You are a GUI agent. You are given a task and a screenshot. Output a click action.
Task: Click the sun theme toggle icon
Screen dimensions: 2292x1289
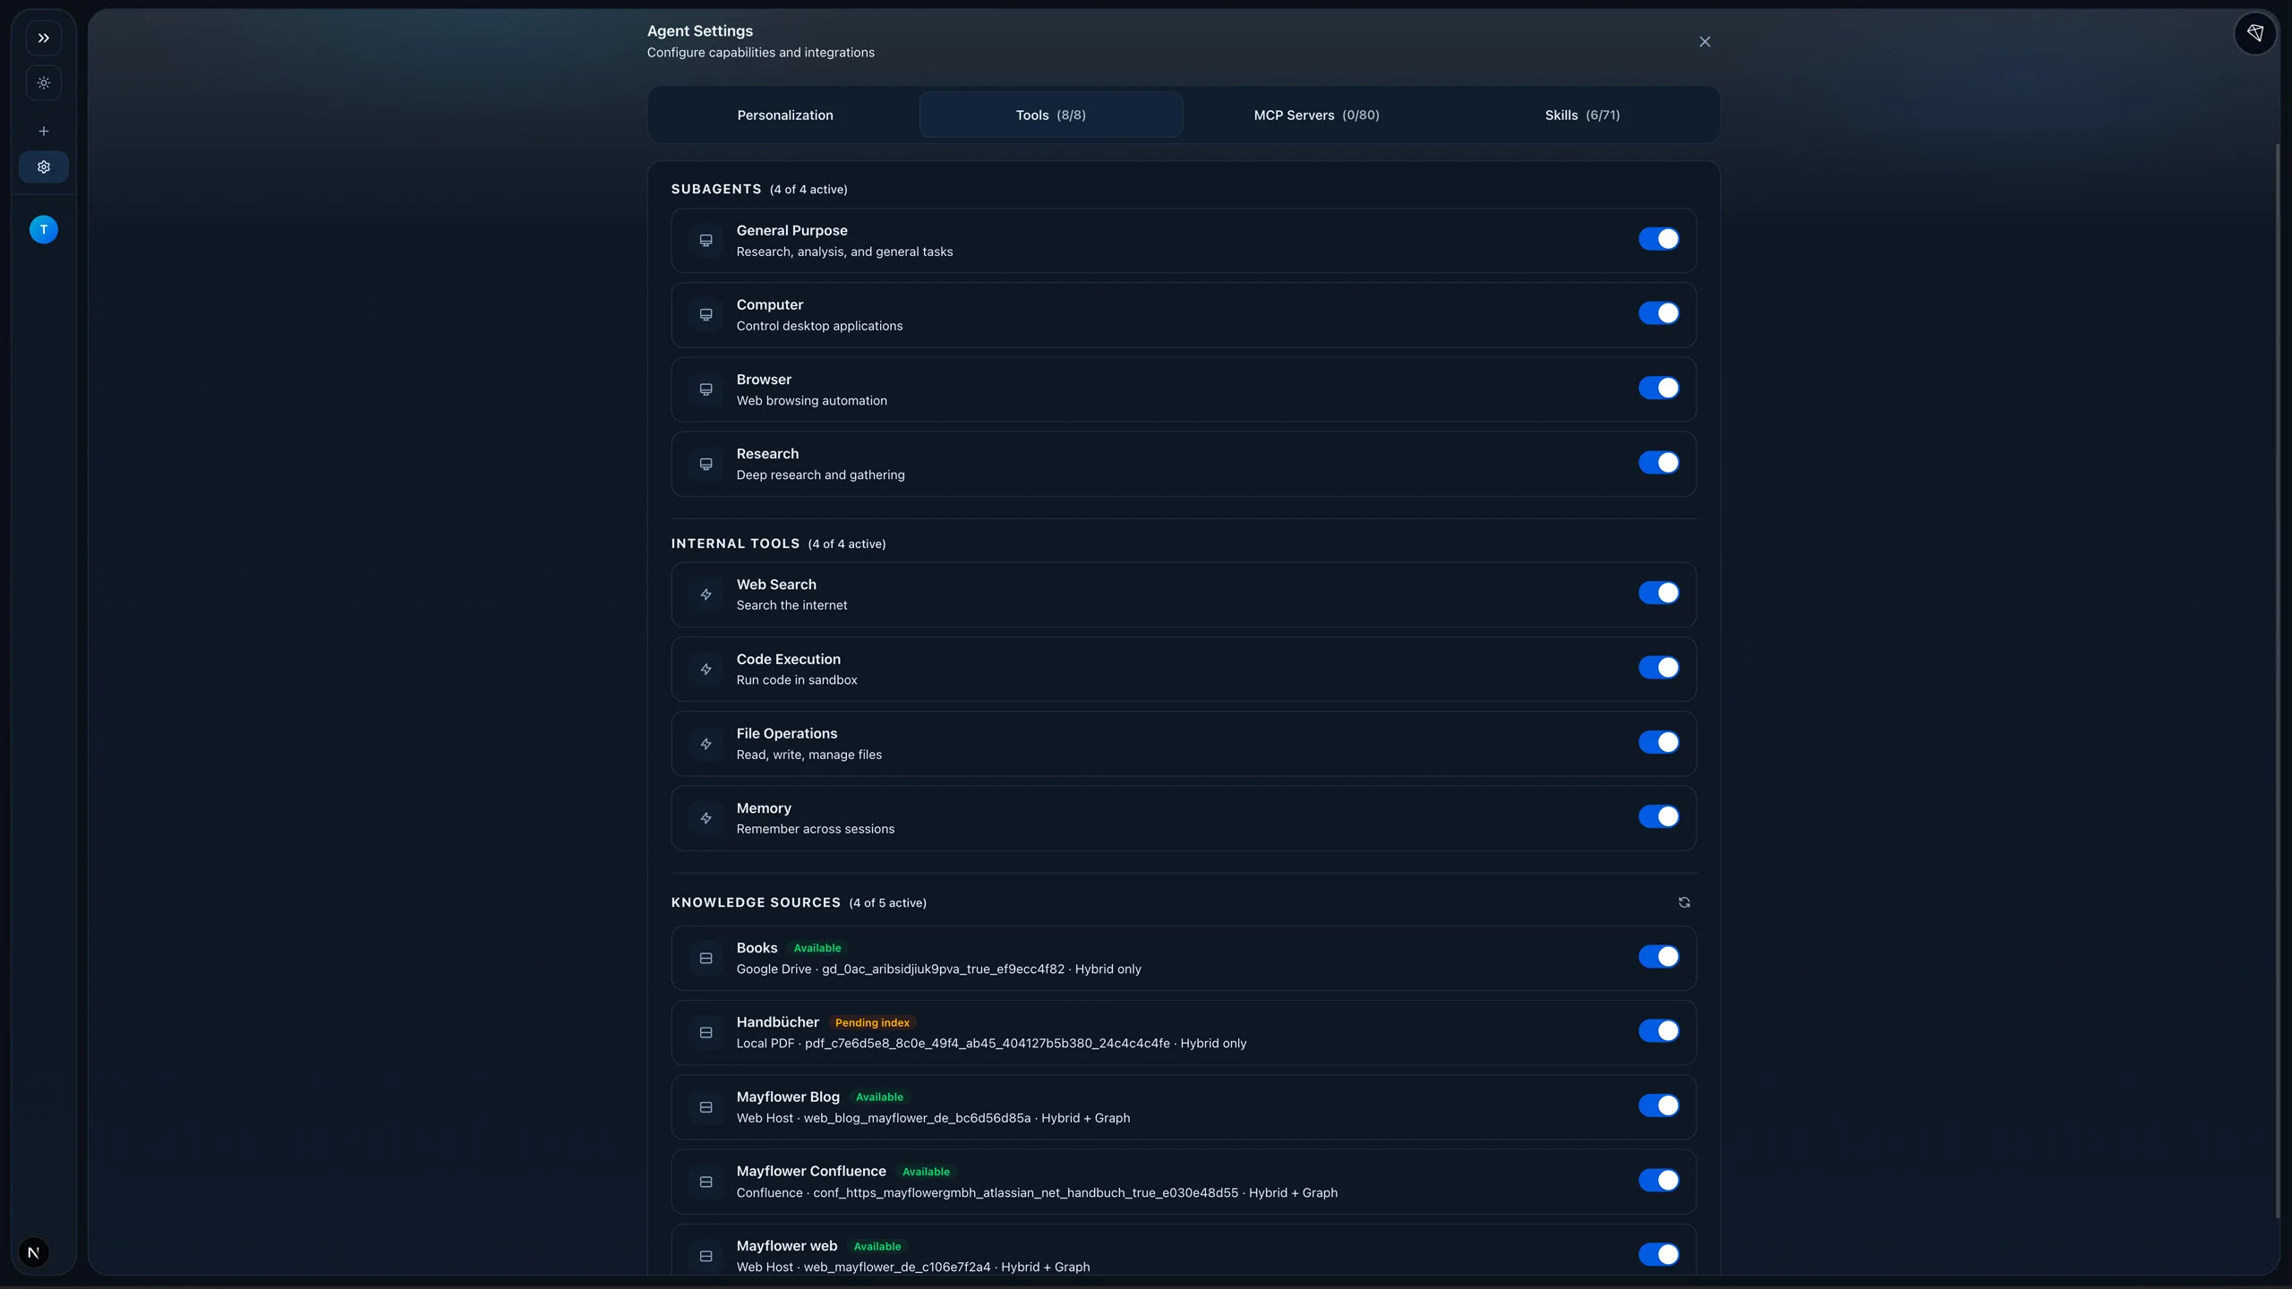43,83
